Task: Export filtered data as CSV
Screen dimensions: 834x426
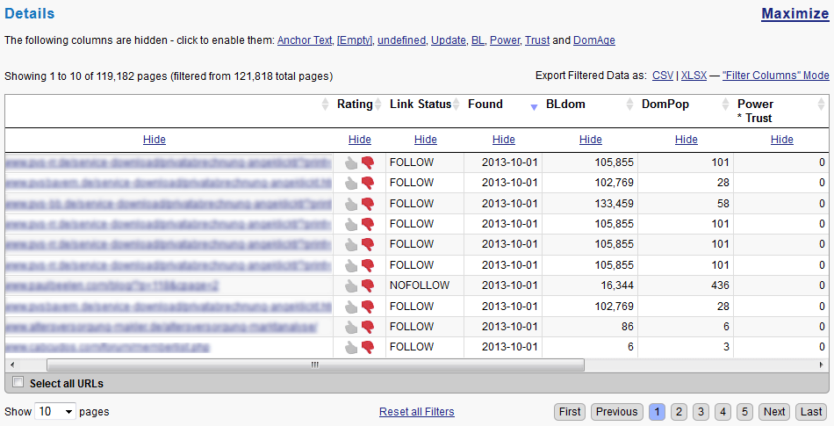Action: tap(663, 76)
